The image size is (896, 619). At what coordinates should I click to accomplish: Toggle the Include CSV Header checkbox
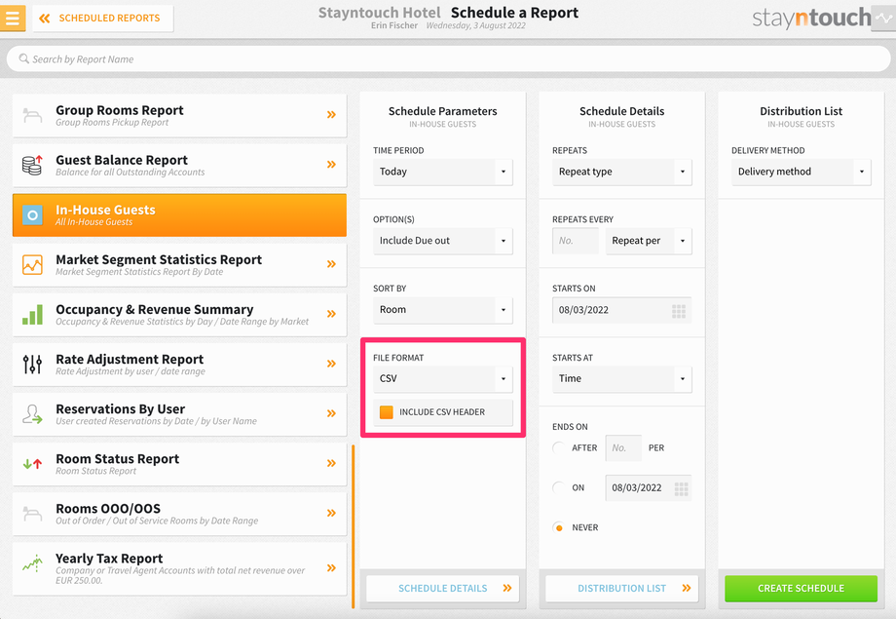387,412
